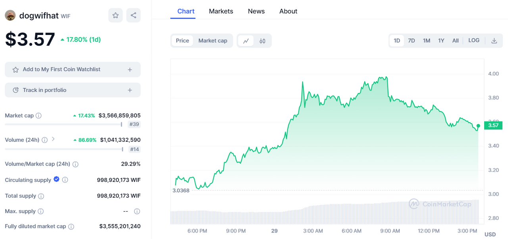Set chart range to 1D
This screenshot has width=508, height=239.
tap(397, 40)
